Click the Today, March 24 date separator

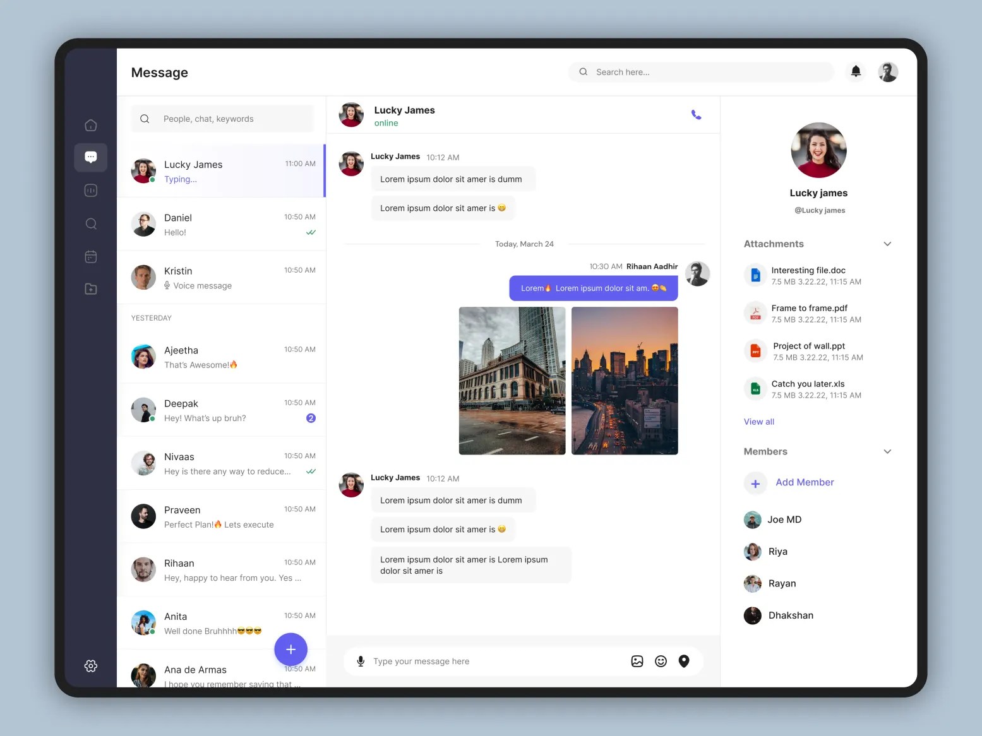[x=524, y=244]
